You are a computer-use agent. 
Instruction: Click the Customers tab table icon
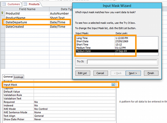tap(4, 4)
